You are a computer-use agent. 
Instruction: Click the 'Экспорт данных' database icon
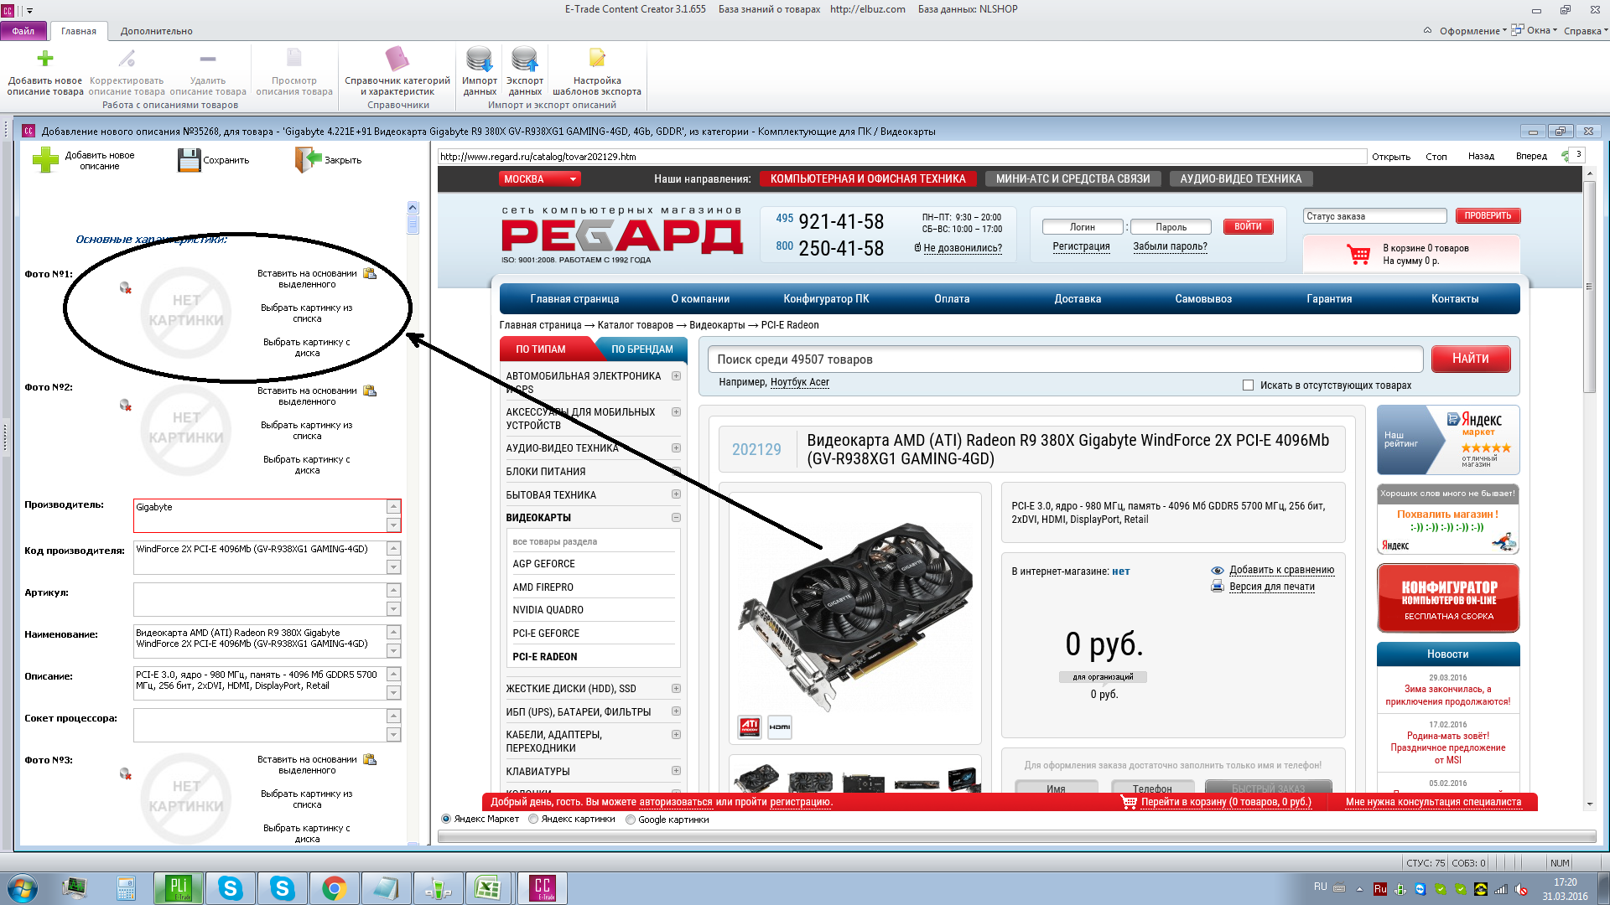(x=525, y=59)
